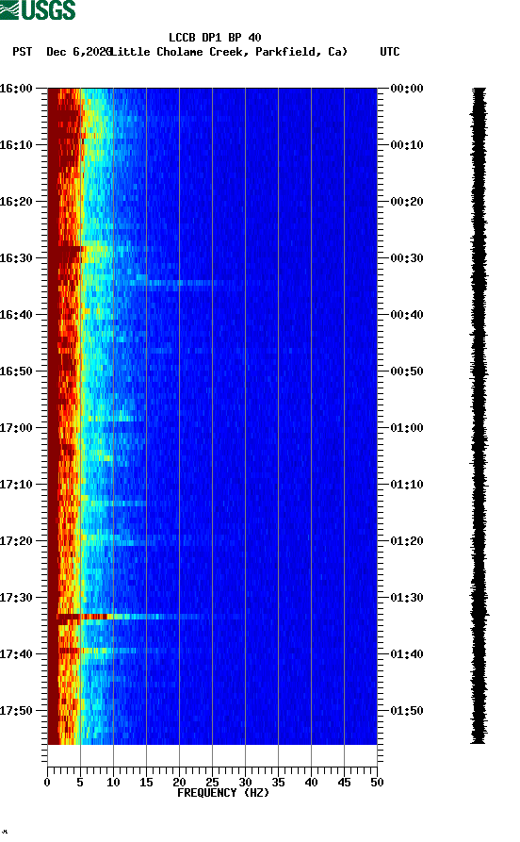Click the 30 Hz axis label
This screenshot has height=842, width=520.
click(x=245, y=783)
